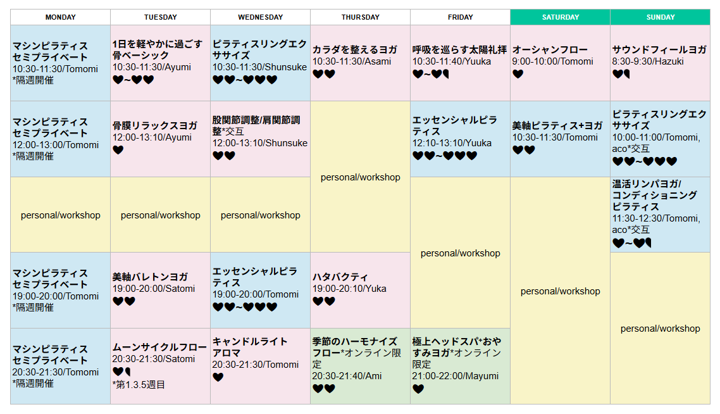
Task: Click Thursday's personal/workshop block
Action: tap(360, 177)
